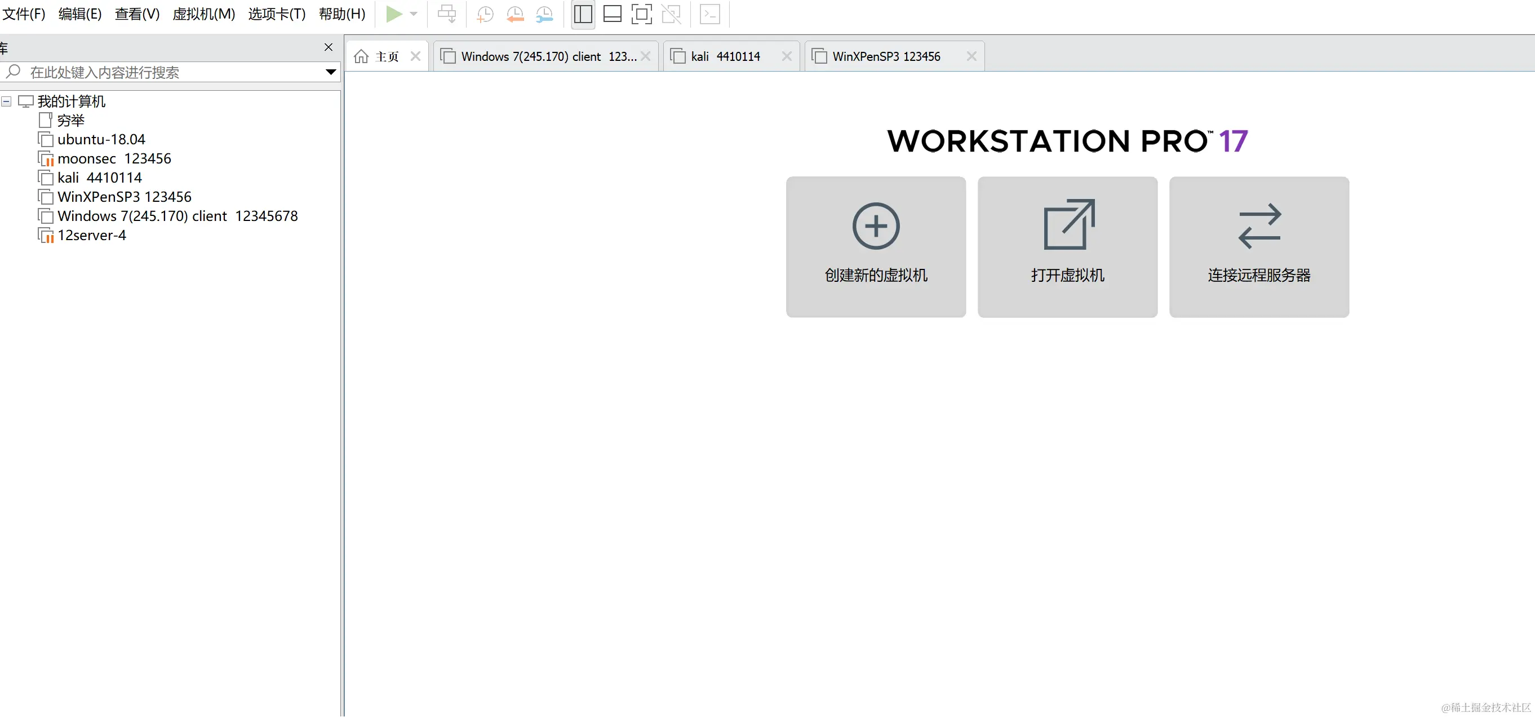Open the console view terminal icon
The width and height of the screenshot is (1535, 717).
(709, 14)
